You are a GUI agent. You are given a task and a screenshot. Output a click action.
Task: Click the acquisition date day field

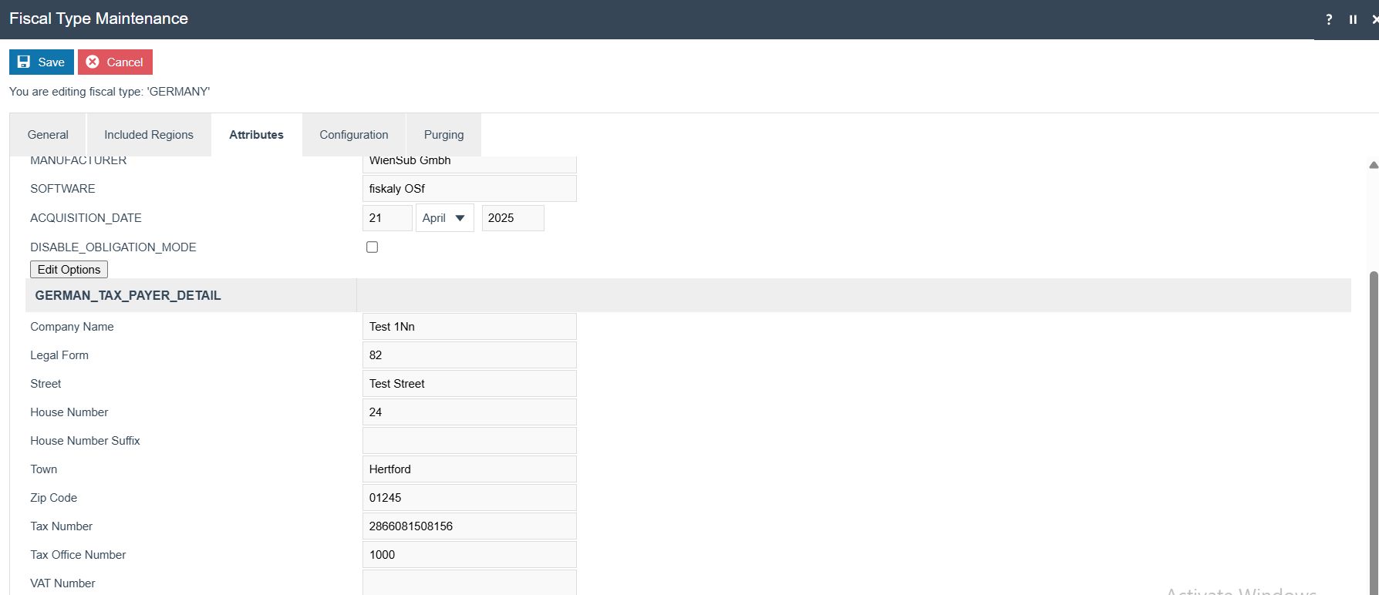(x=387, y=218)
